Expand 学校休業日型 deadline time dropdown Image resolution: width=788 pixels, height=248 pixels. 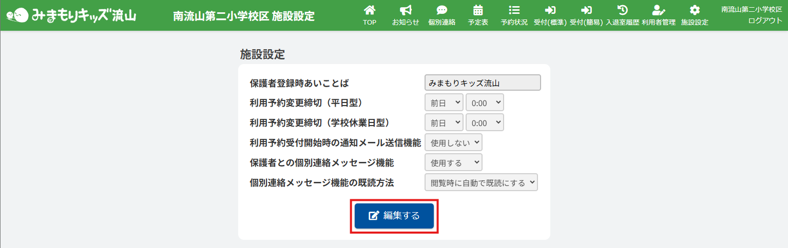click(485, 122)
